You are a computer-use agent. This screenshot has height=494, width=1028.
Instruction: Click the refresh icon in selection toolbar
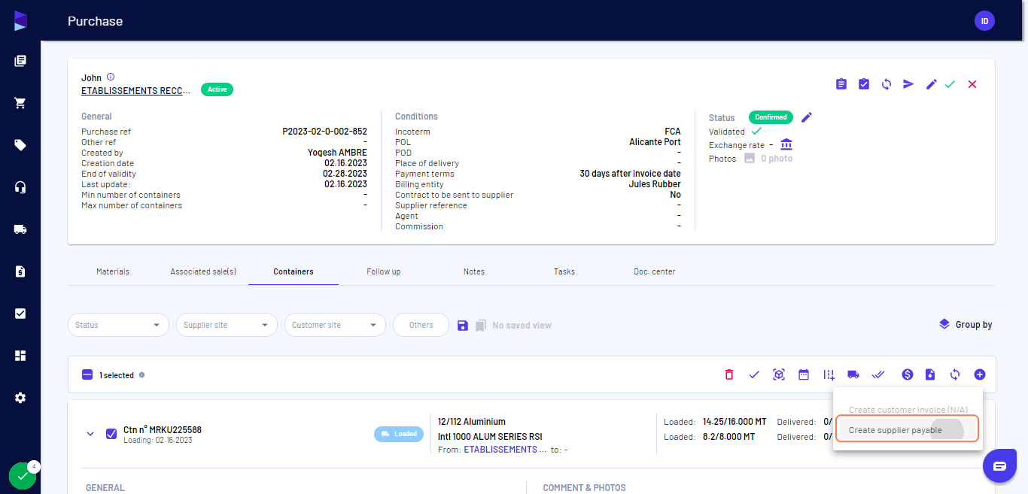955,374
